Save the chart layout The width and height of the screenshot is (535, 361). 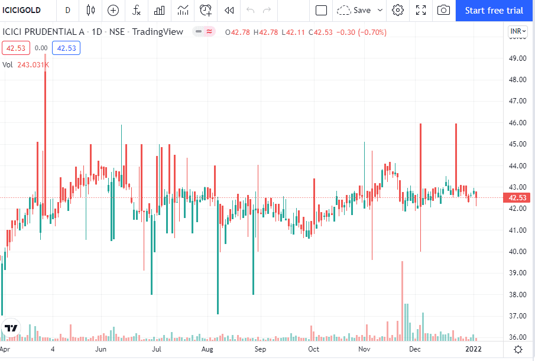coord(354,10)
